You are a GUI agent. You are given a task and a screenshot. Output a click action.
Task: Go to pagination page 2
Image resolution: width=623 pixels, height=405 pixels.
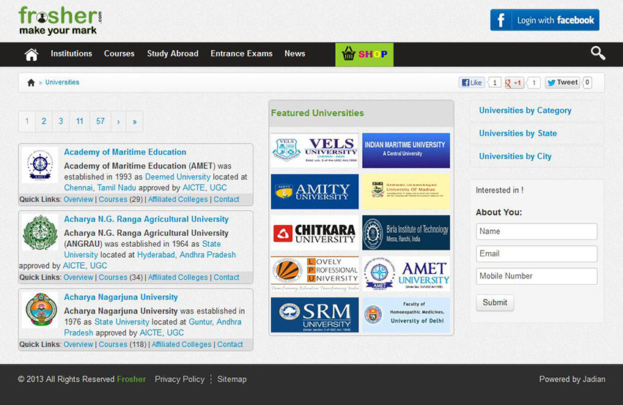point(44,122)
